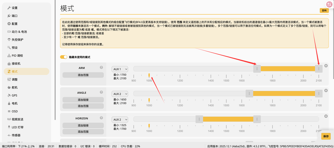
Task: Remove the ANGLE range with X icon
Action: 326,91
